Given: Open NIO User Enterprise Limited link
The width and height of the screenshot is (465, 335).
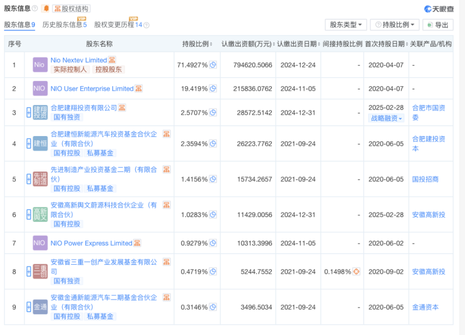Looking at the screenshot, I should [x=92, y=89].
